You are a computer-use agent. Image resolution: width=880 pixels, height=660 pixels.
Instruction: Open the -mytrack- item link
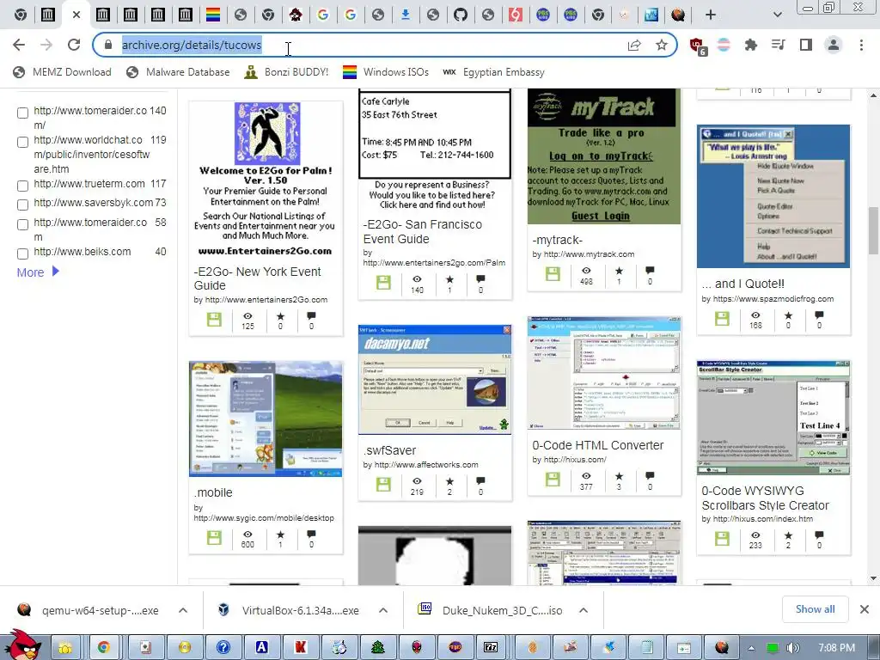(557, 241)
